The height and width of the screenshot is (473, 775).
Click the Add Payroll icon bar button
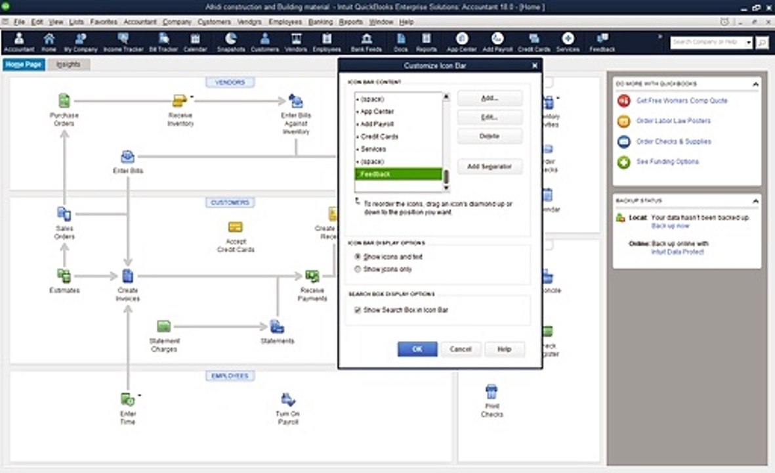click(497, 42)
